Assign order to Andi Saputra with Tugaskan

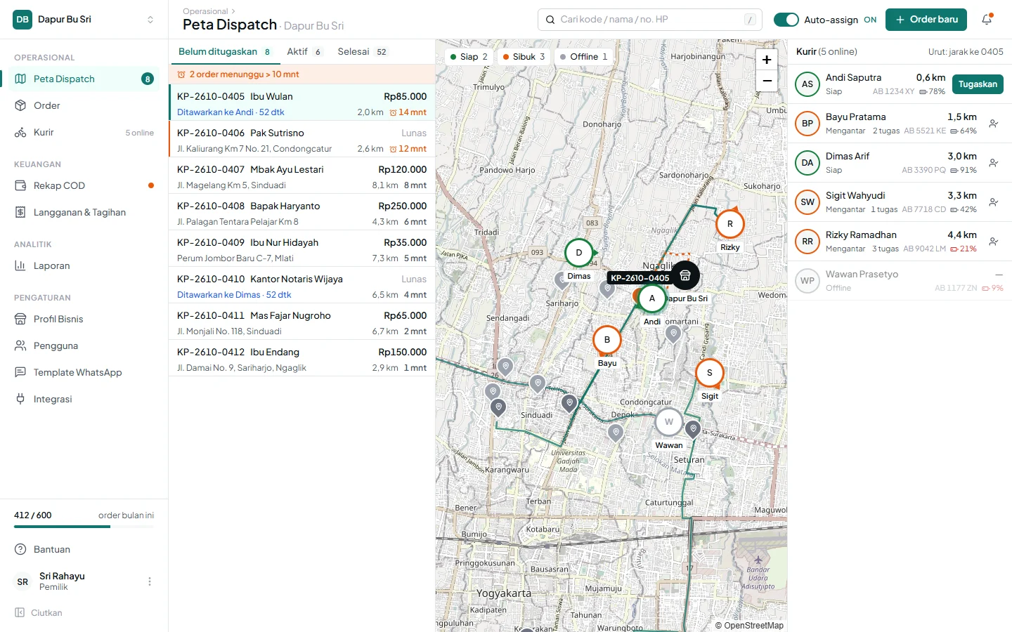[978, 84]
